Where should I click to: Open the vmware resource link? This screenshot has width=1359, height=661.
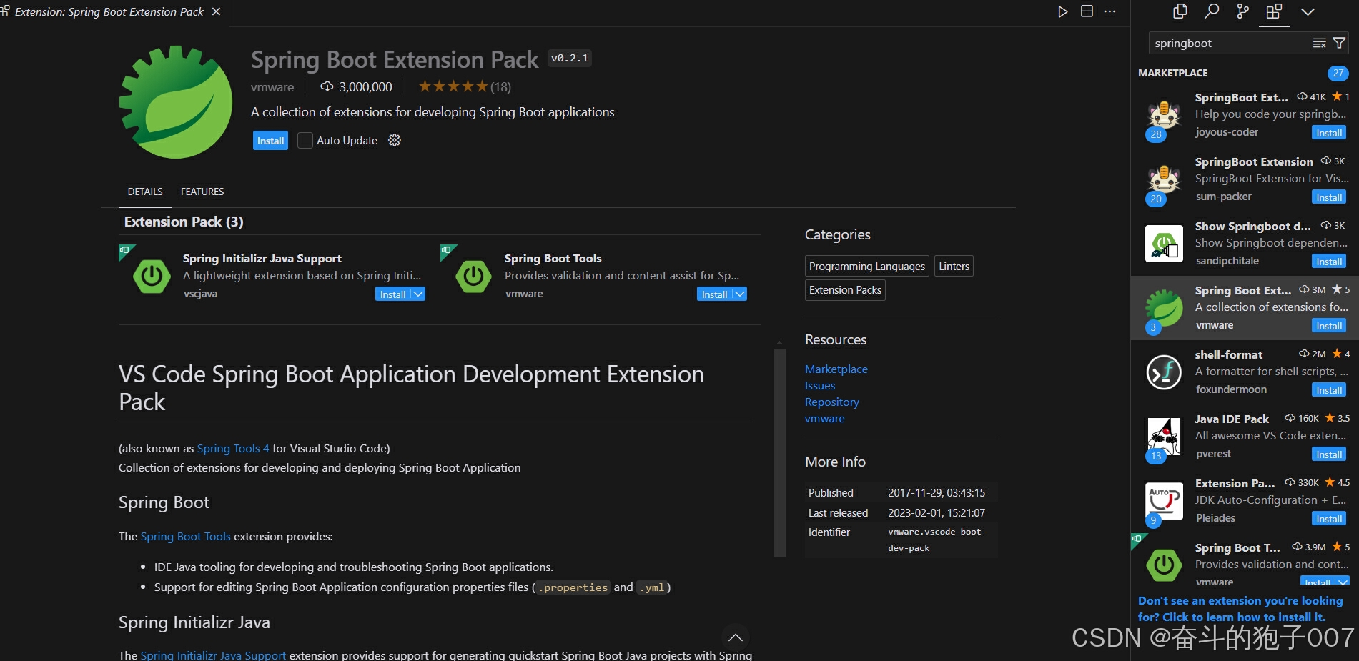[825, 418]
